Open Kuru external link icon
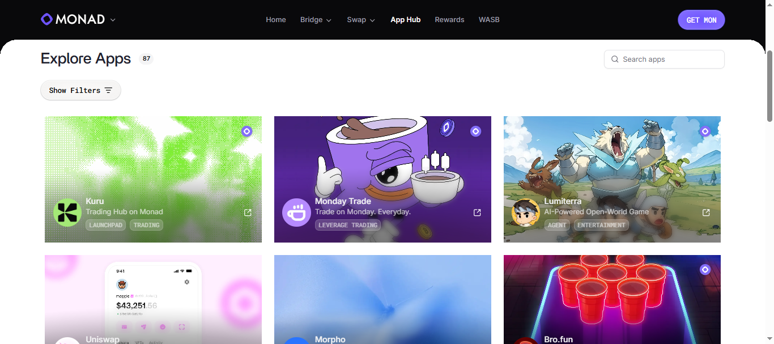Screen dimensions: 774x344 [248, 213]
